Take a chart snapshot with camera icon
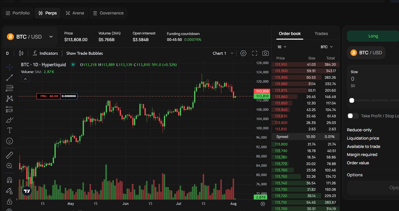399x211 pixels. pyautogui.click(x=265, y=53)
